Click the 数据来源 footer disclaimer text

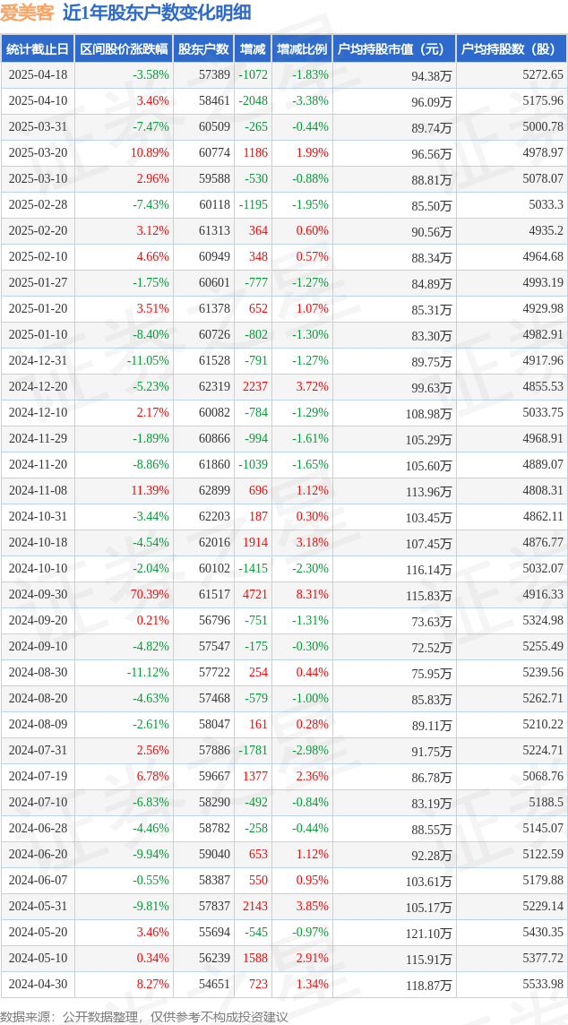(144, 1017)
